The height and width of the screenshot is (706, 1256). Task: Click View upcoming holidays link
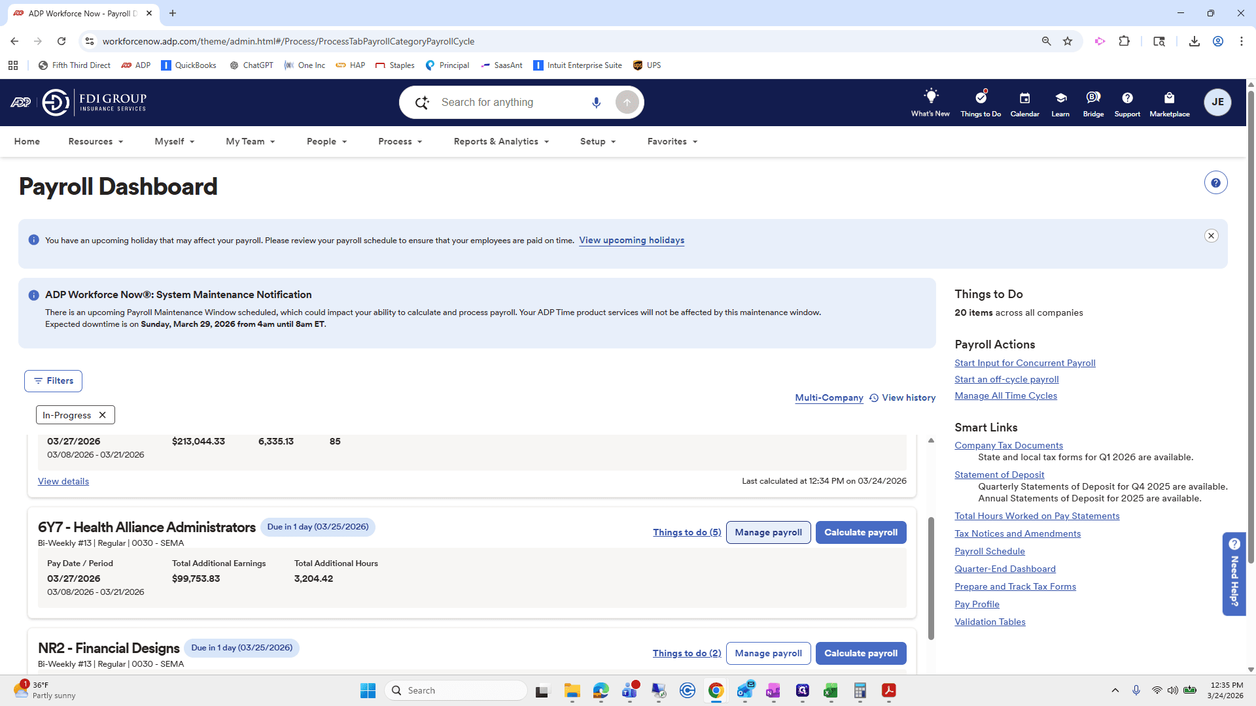point(631,241)
